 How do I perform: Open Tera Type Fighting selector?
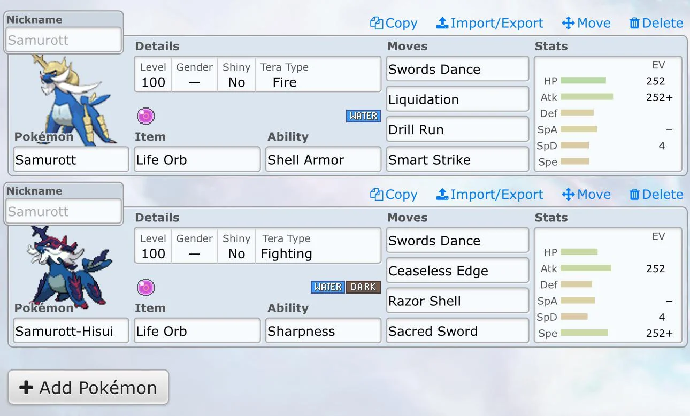318,246
